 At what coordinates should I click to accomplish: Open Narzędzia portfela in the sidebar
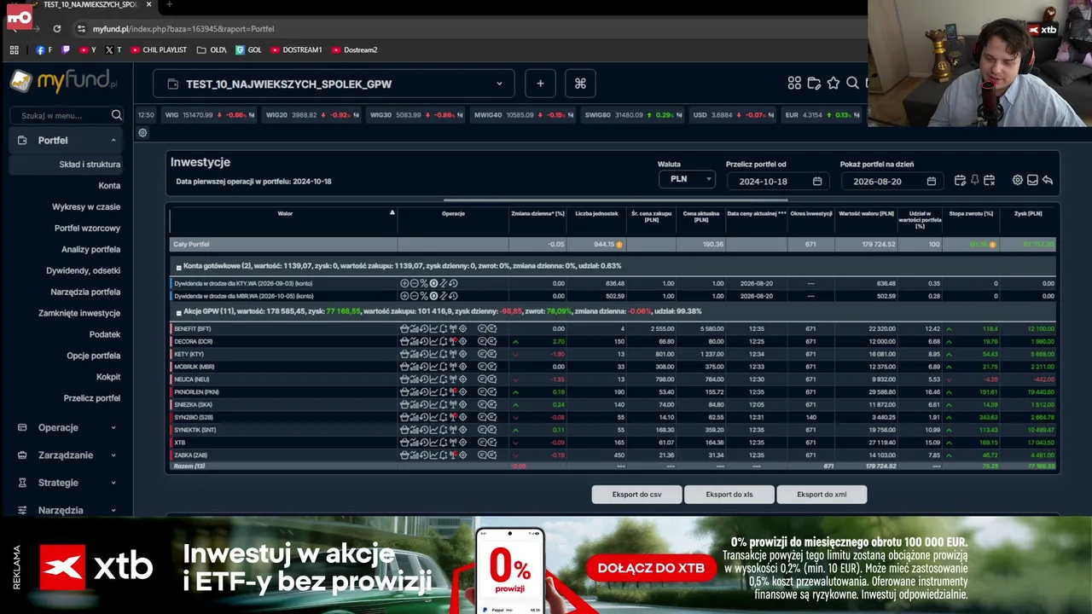pyautogui.click(x=85, y=293)
